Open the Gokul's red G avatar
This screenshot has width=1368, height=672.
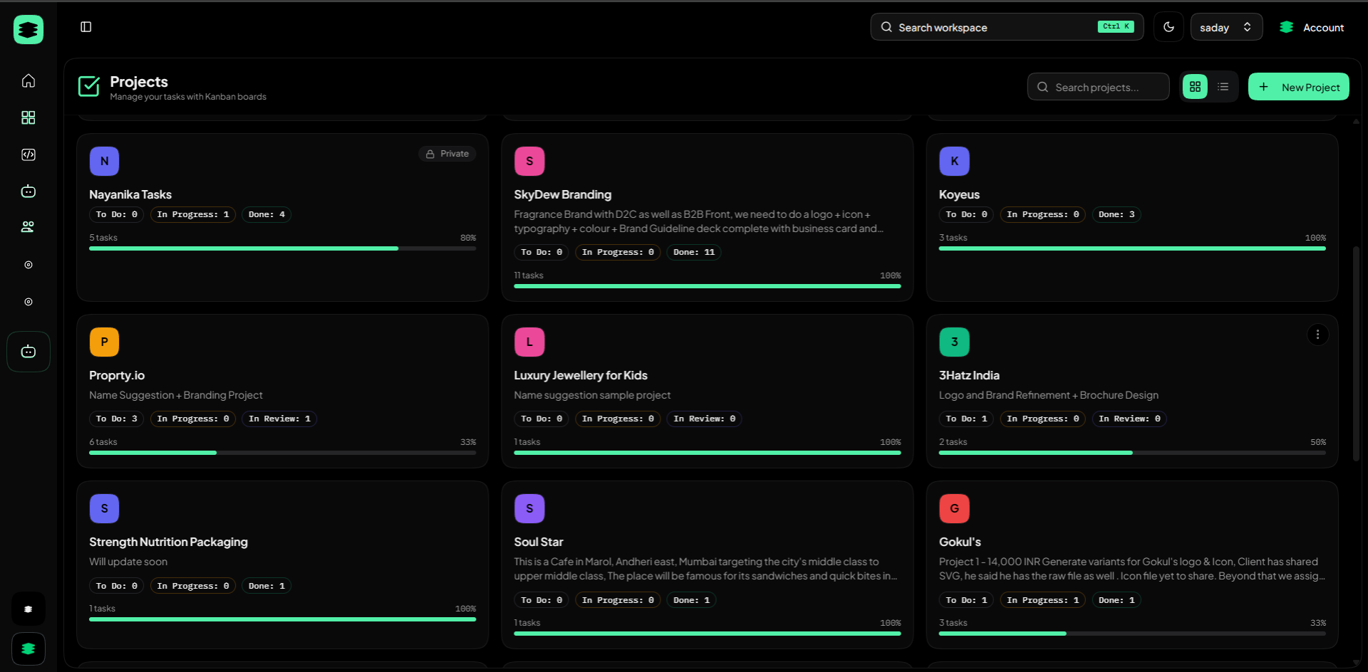tap(954, 508)
